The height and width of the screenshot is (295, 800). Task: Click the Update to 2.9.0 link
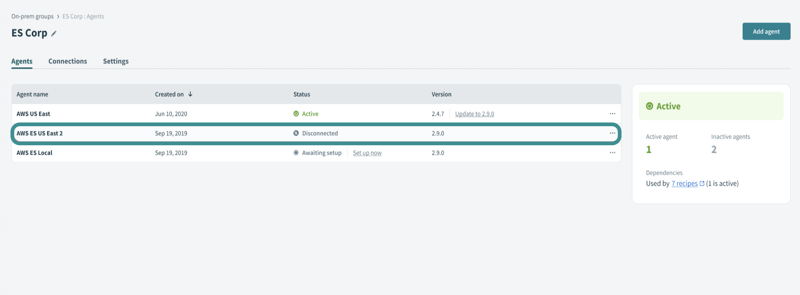pos(474,114)
